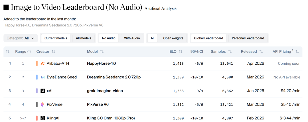Open the HappyHorse-1.0 model link
This screenshot has height=122, width=308.
point(101,64)
